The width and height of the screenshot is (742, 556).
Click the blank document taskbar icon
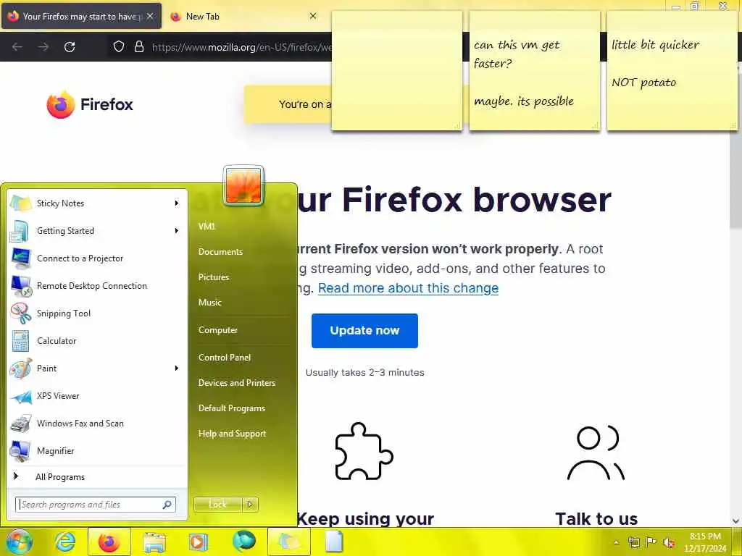coord(334,542)
